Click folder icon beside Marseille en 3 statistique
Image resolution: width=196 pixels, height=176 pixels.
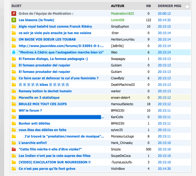13,98
